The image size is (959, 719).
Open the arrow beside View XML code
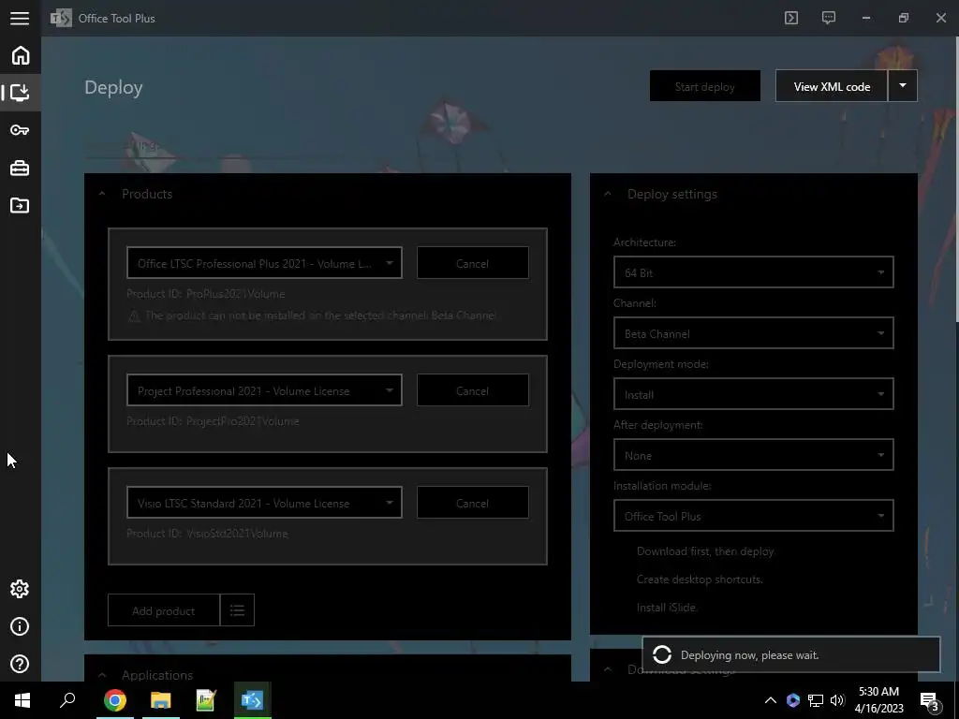[x=902, y=86]
